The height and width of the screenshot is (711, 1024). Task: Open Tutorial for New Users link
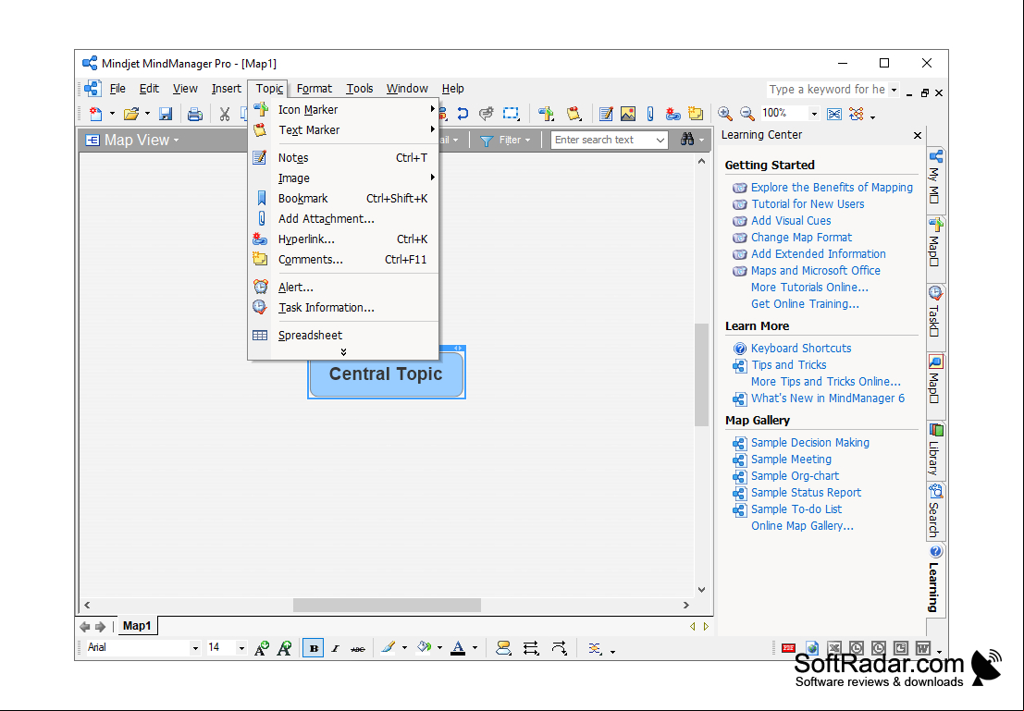coord(808,203)
